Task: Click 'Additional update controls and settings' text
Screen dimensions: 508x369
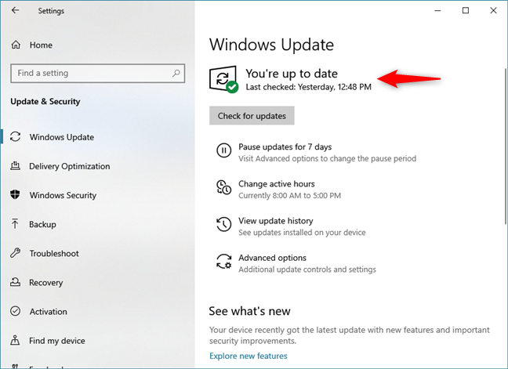Action: point(307,270)
